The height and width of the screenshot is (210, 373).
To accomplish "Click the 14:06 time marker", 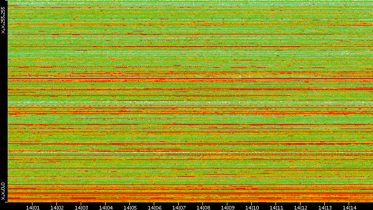I will (154, 207).
